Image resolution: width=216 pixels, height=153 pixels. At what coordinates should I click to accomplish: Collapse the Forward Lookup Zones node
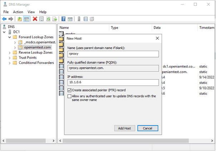click(9, 37)
